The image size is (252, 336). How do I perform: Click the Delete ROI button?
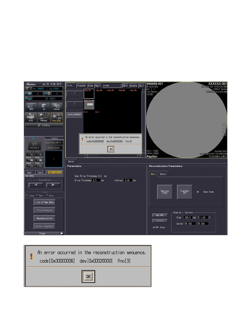(160, 221)
